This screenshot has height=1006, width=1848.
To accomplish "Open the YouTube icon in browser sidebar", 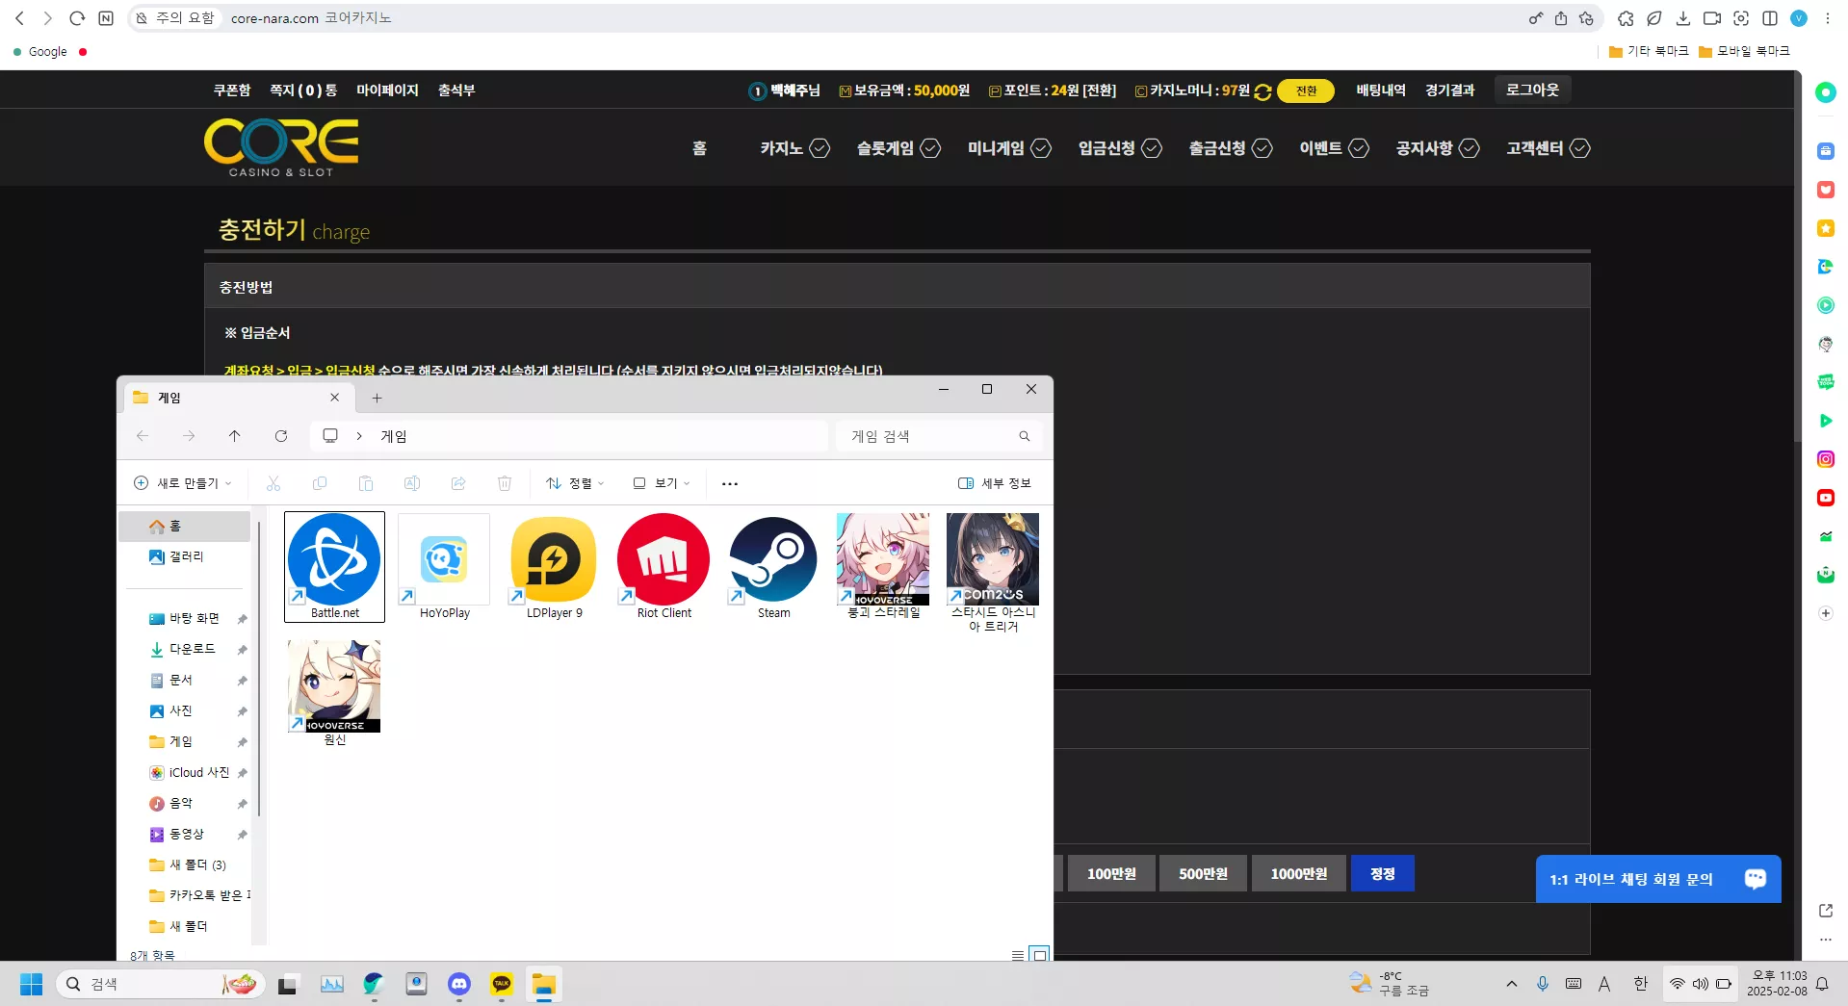I will click(1825, 498).
